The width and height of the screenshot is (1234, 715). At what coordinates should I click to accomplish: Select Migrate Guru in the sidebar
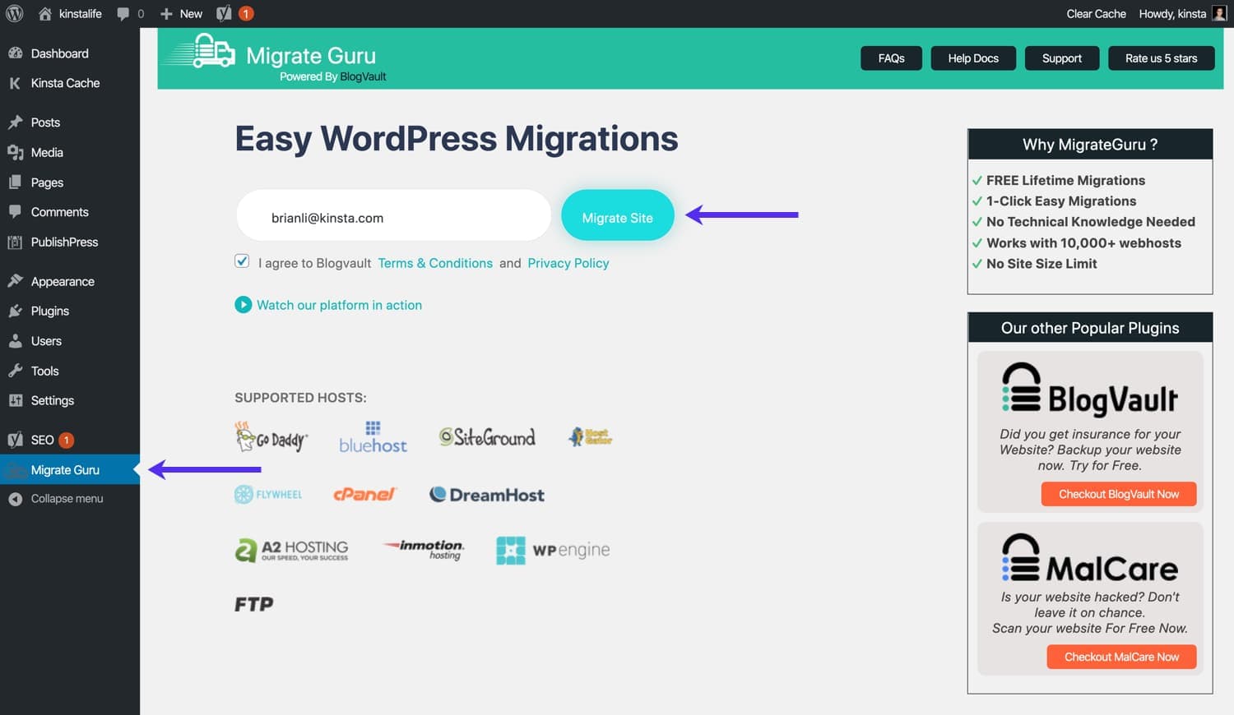point(64,469)
